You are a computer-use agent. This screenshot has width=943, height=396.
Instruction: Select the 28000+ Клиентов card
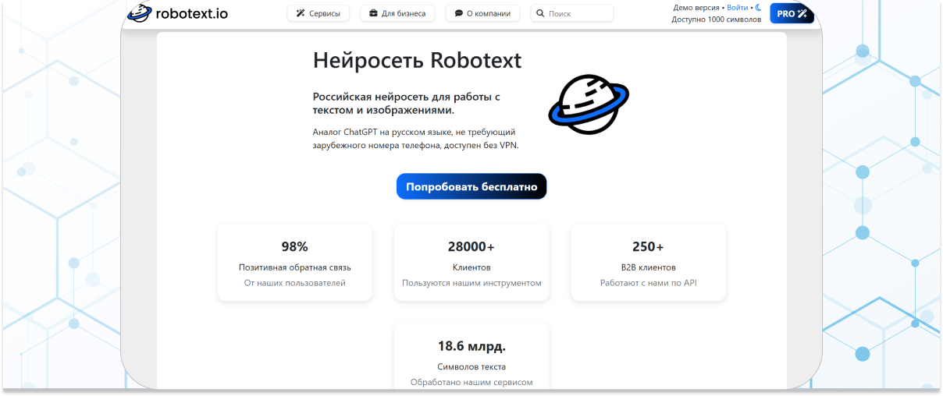pyautogui.click(x=471, y=263)
